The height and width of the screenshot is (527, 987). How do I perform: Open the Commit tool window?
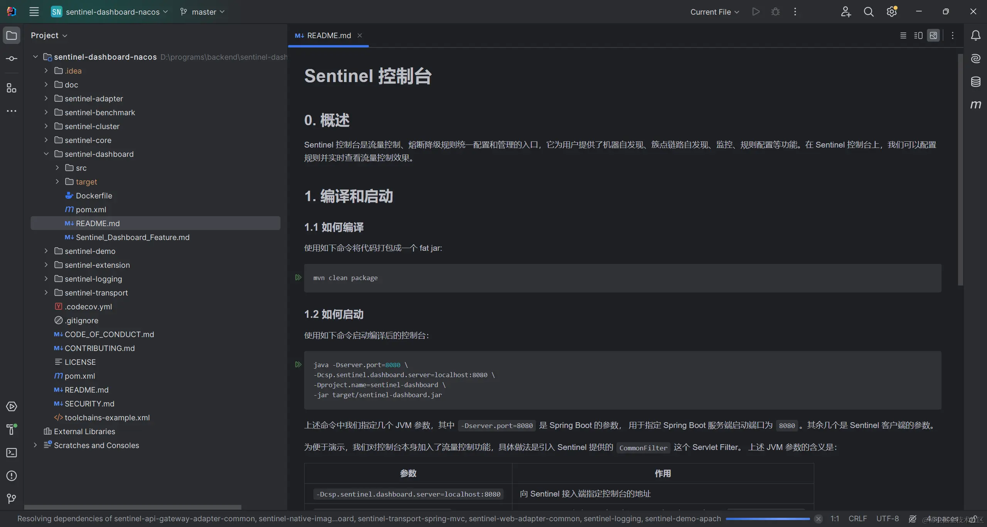12,59
